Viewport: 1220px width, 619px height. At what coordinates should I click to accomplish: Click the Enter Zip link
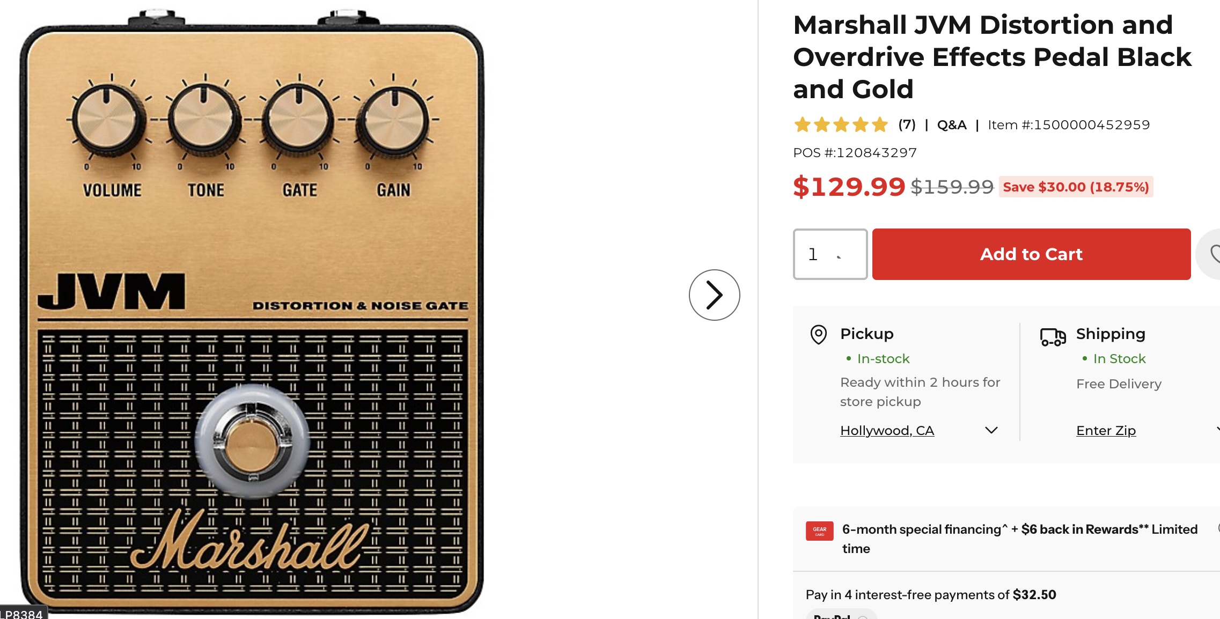pyautogui.click(x=1106, y=431)
